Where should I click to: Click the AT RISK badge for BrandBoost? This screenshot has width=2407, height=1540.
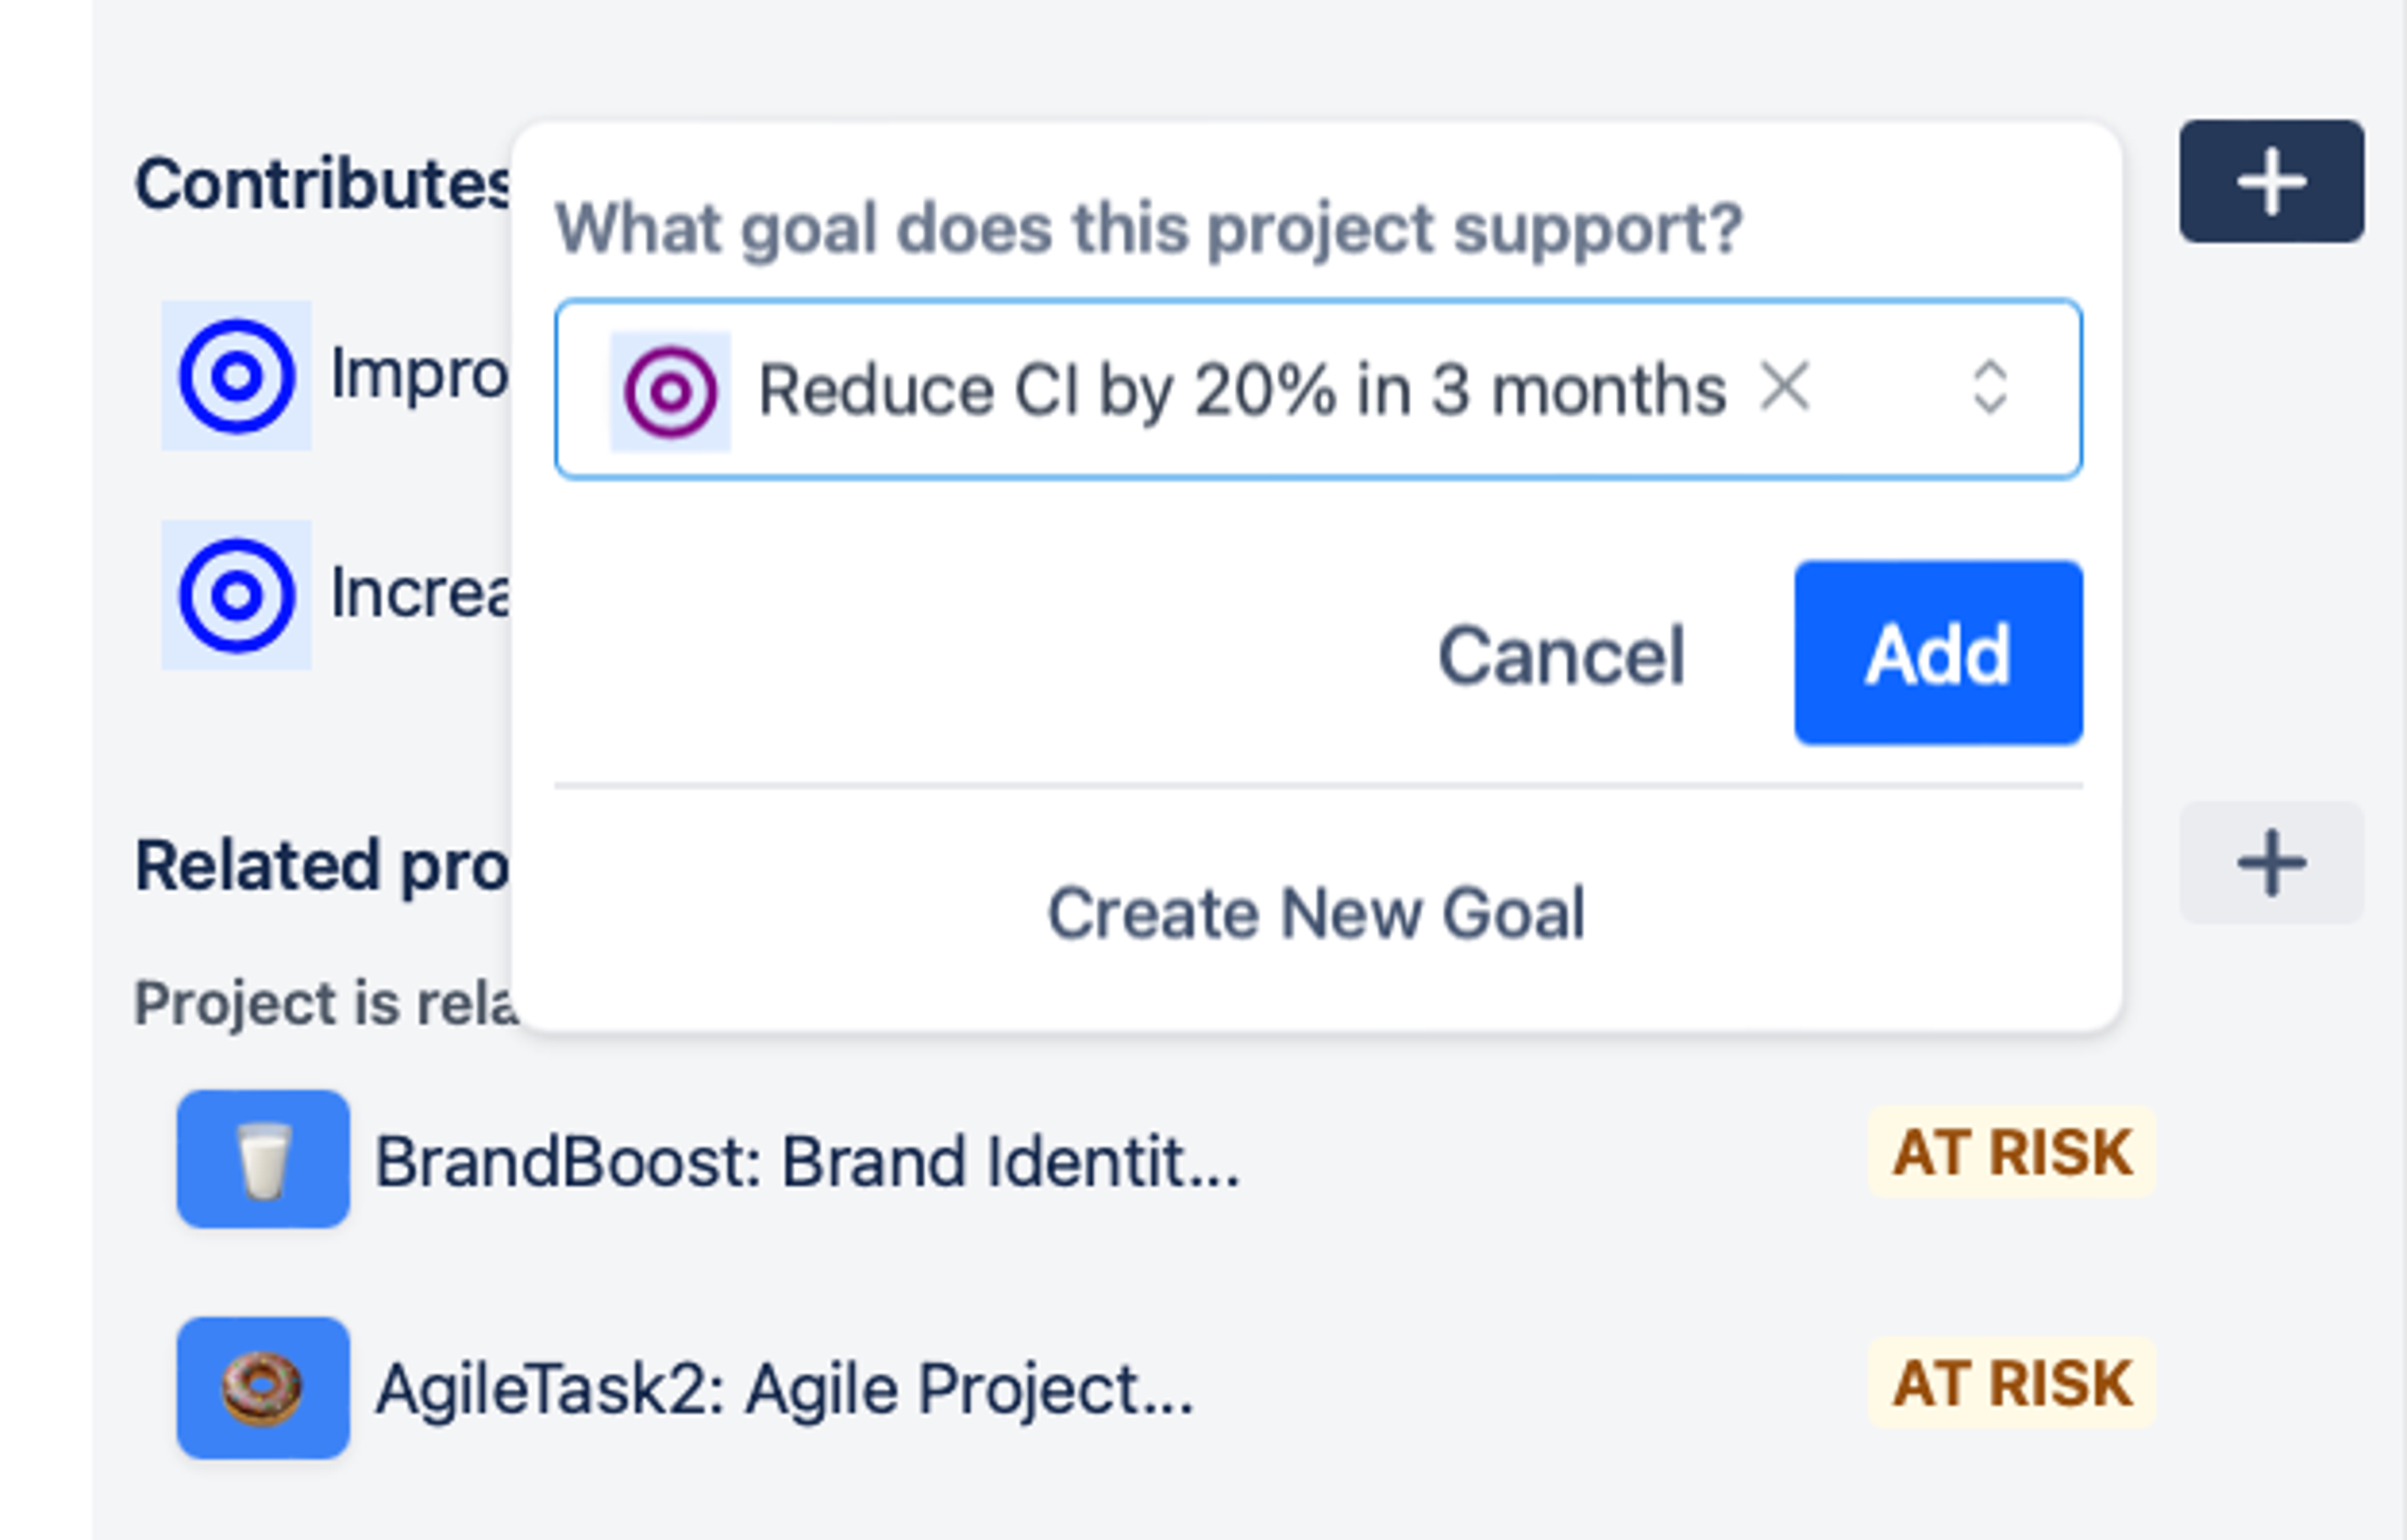[2012, 1152]
